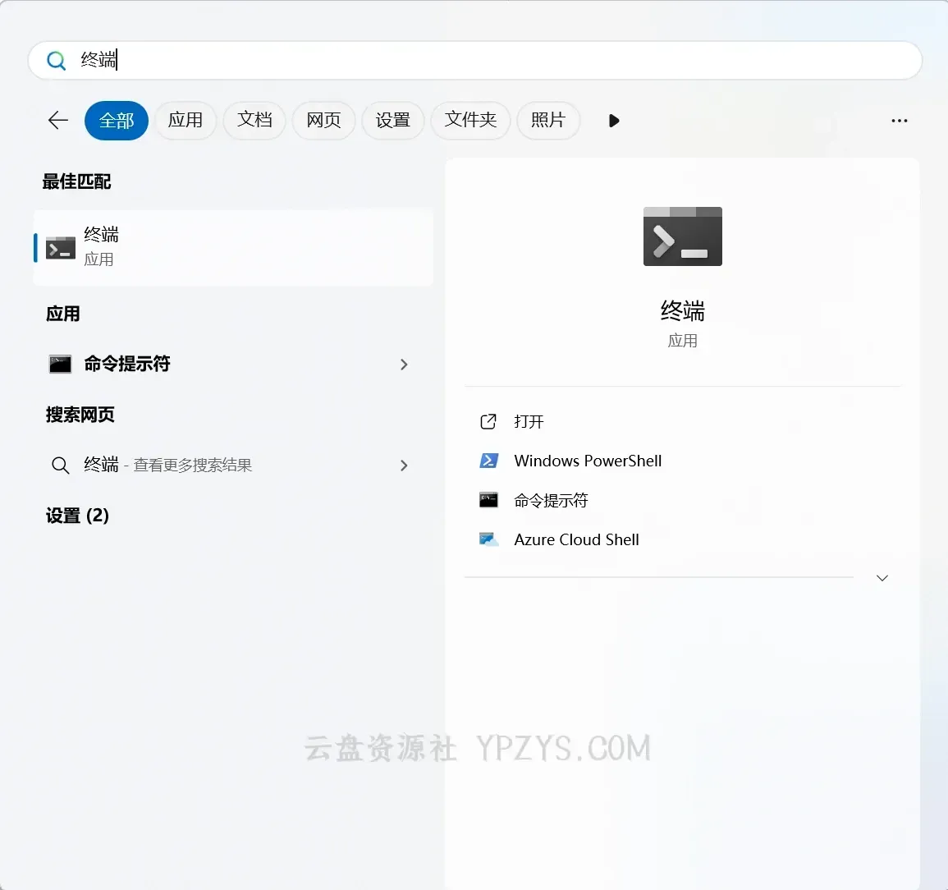Image resolution: width=948 pixels, height=890 pixels.
Task: Click the back arrow icon
Action: (x=58, y=121)
